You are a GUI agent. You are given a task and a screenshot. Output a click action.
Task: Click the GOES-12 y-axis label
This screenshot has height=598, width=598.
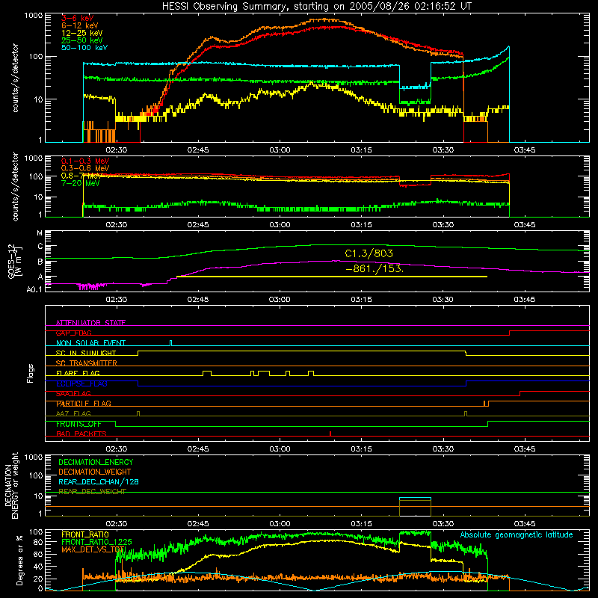coord(15,262)
